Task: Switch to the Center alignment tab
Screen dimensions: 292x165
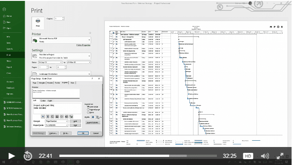Action: tap(43, 101)
